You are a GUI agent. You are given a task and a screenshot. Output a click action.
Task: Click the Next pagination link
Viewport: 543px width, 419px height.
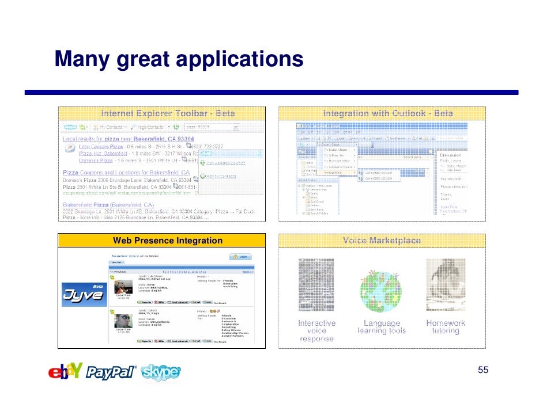(x=248, y=272)
